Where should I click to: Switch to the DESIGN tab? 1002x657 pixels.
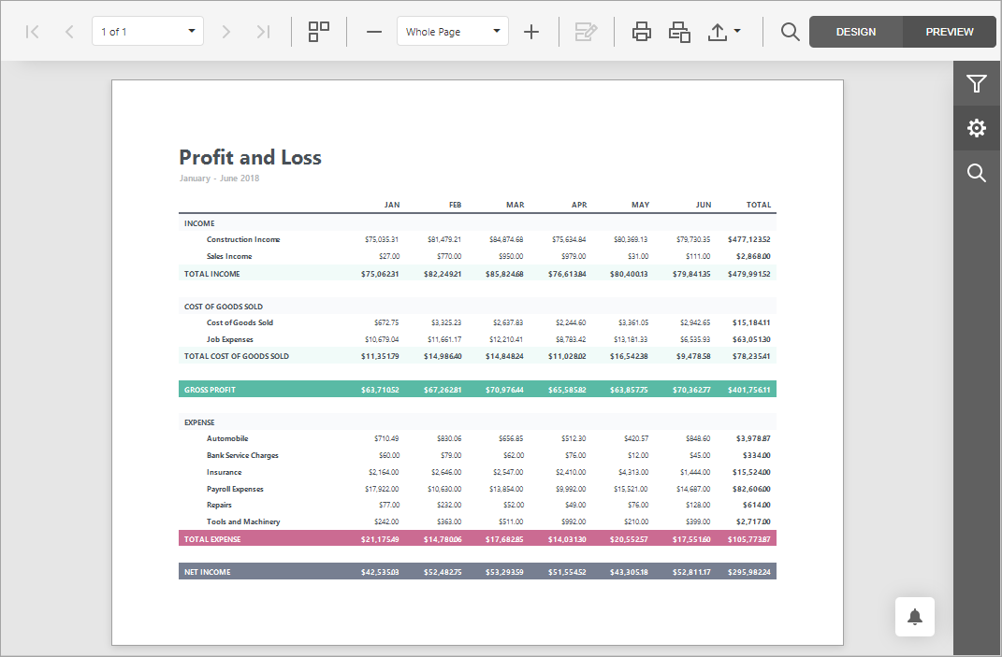tap(855, 31)
